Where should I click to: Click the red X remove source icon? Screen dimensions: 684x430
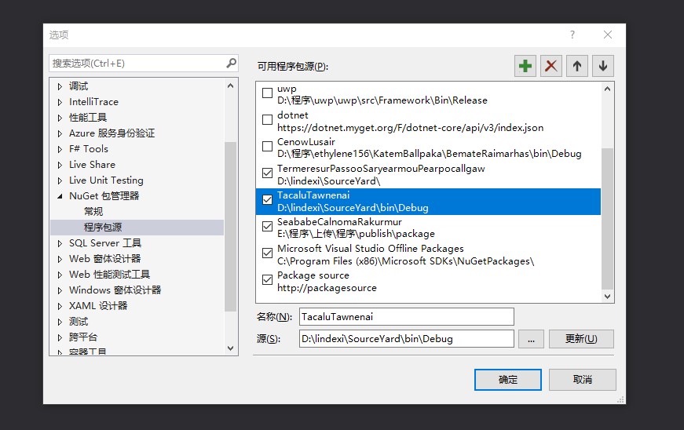click(x=551, y=67)
